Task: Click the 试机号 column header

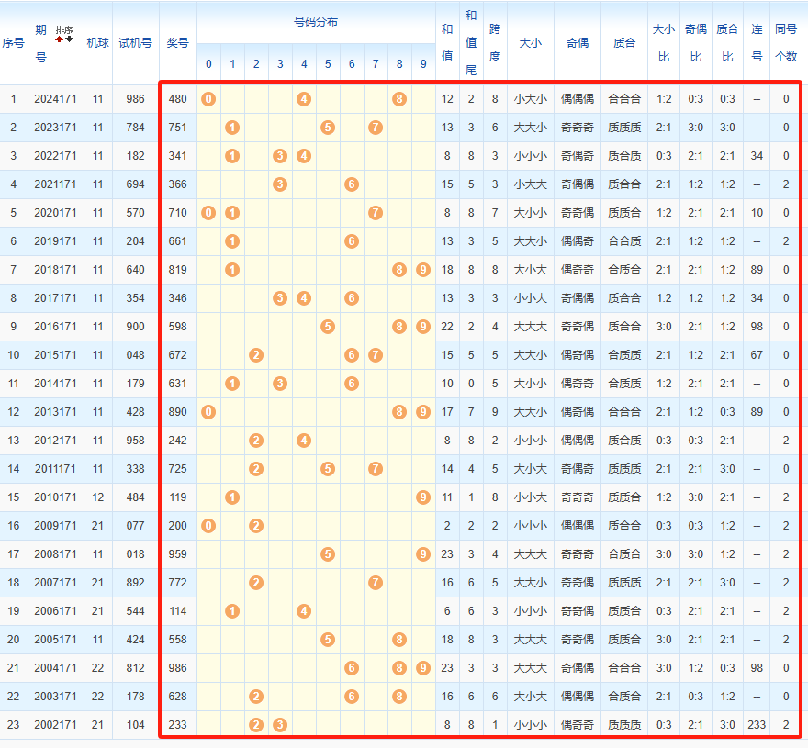Action: pyautogui.click(x=136, y=43)
